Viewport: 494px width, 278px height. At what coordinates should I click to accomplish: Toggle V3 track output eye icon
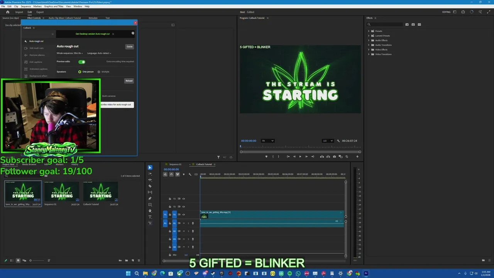click(183, 199)
